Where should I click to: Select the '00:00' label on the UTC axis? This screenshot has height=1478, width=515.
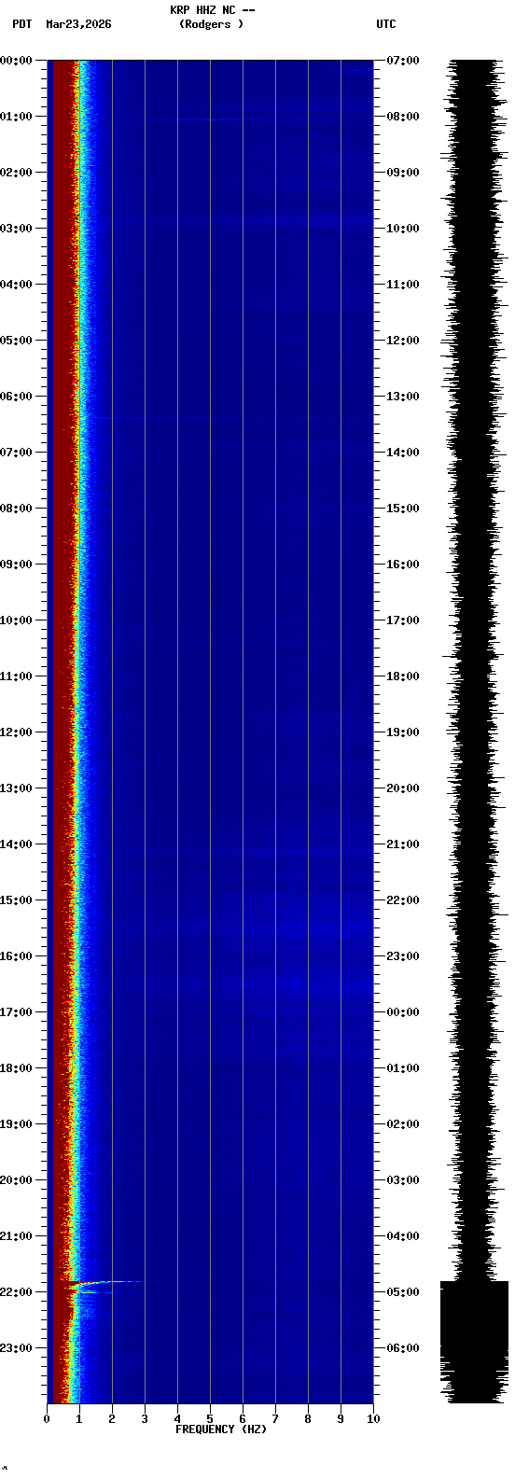click(x=403, y=1012)
